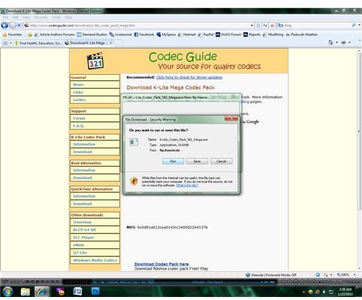Click the What's the risk? link
Screen dimensions: 362x300
coord(187,186)
